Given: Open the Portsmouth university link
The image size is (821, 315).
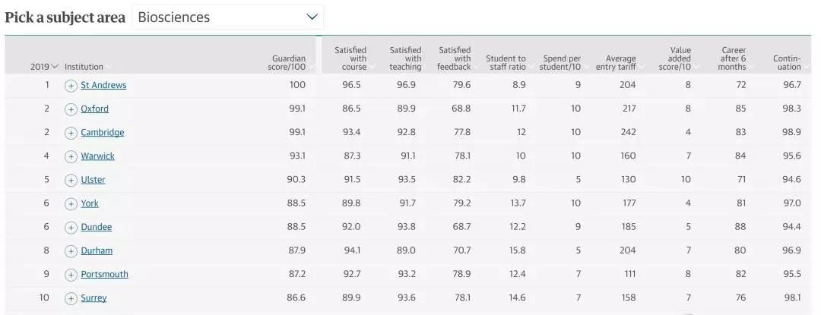Looking at the screenshot, I should pos(104,274).
